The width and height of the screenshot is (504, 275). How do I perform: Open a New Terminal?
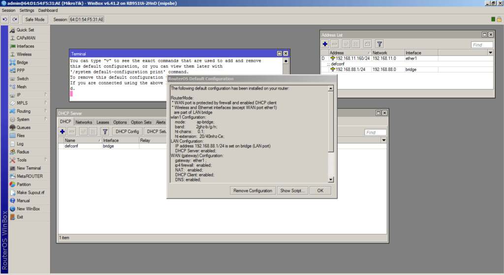coord(29,168)
